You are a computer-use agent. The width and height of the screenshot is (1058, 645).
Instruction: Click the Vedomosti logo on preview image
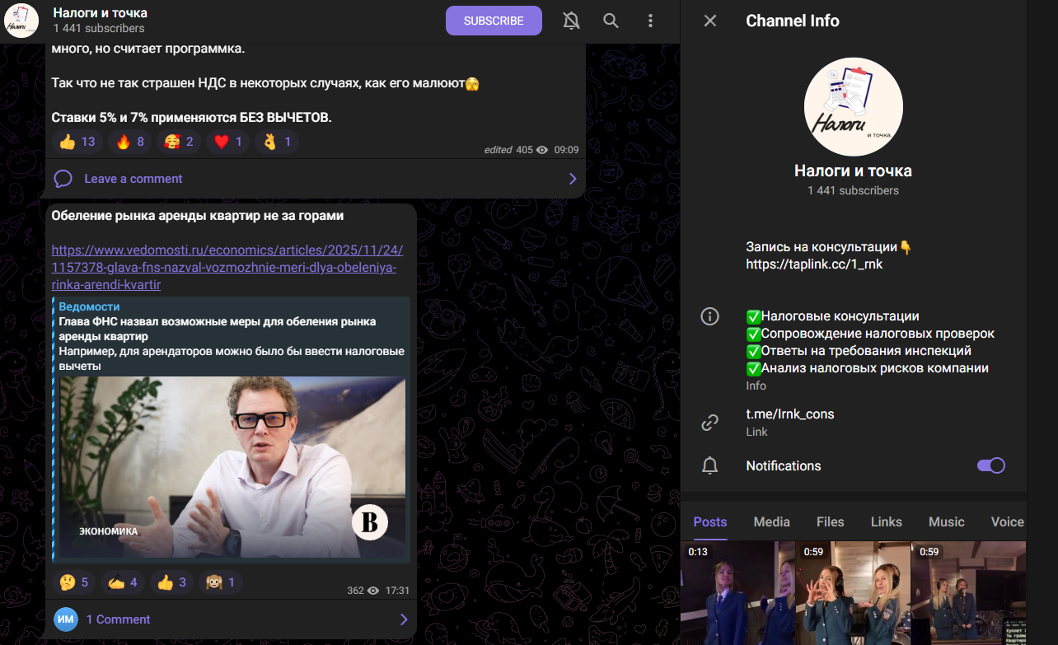[369, 522]
